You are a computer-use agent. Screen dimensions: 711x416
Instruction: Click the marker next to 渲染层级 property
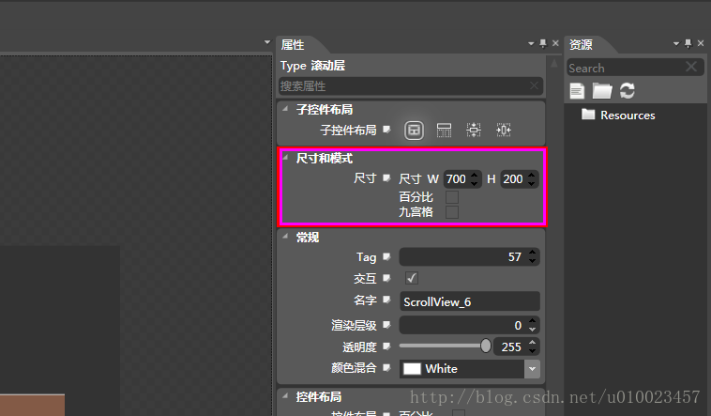tap(386, 325)
